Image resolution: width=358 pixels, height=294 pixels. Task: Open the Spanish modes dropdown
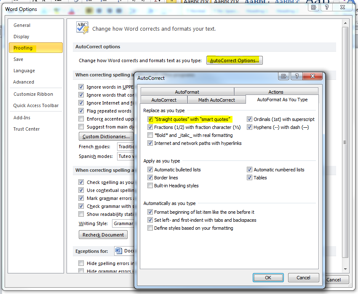pos(126,156)
